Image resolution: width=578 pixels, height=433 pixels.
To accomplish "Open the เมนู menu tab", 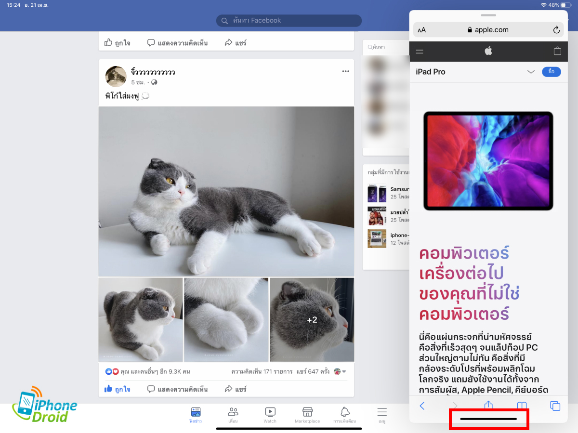I will (382, 415).
